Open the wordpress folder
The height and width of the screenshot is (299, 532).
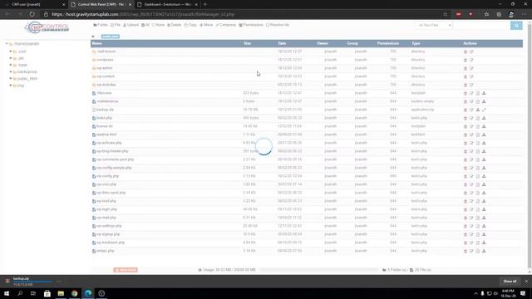point(105,60)
